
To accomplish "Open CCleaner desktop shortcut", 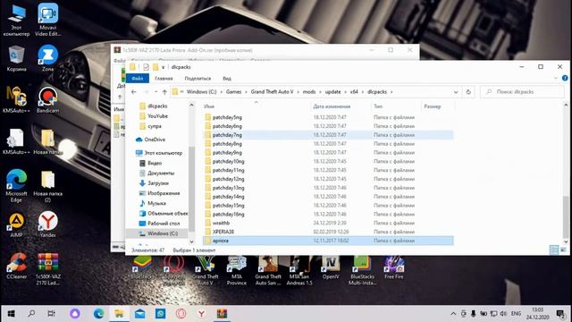I will click(x=16, y=267).
